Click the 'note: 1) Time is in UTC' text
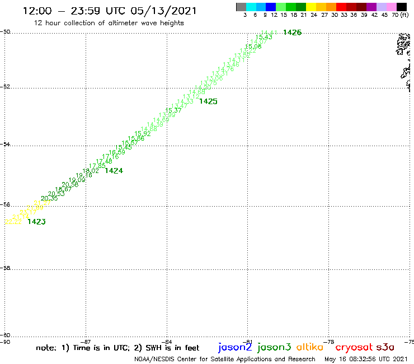The width and height of the screenshot is (414, 364). click(x=82, y=348)
